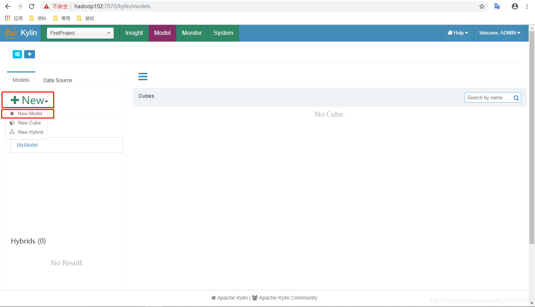The width and height of the screenshot is (535, 307).
Task: Switch to the Data Source tab
Action: click(58, 80)
